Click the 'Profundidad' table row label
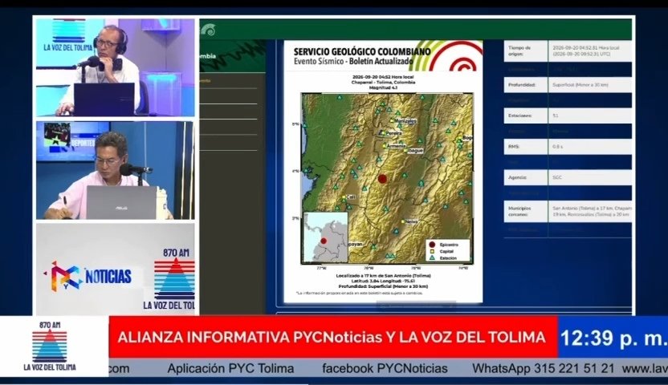Viewport: 668px width, 385px height. click(x=521, y=85)
